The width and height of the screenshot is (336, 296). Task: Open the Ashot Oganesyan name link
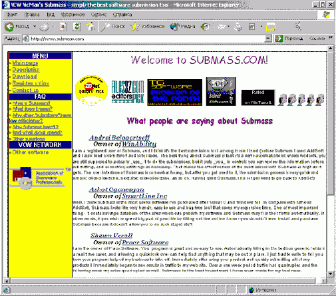pos(116,190)
